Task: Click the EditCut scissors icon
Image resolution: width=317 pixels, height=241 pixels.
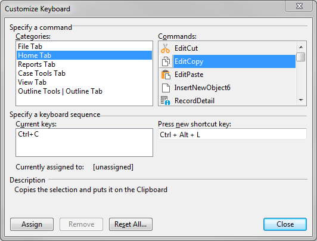Action: pyautogui.click(x=166, y=48)
